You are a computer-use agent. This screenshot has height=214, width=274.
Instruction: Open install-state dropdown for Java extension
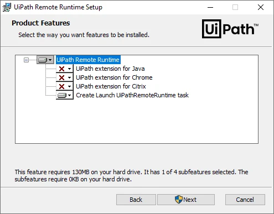click(65, 69)
